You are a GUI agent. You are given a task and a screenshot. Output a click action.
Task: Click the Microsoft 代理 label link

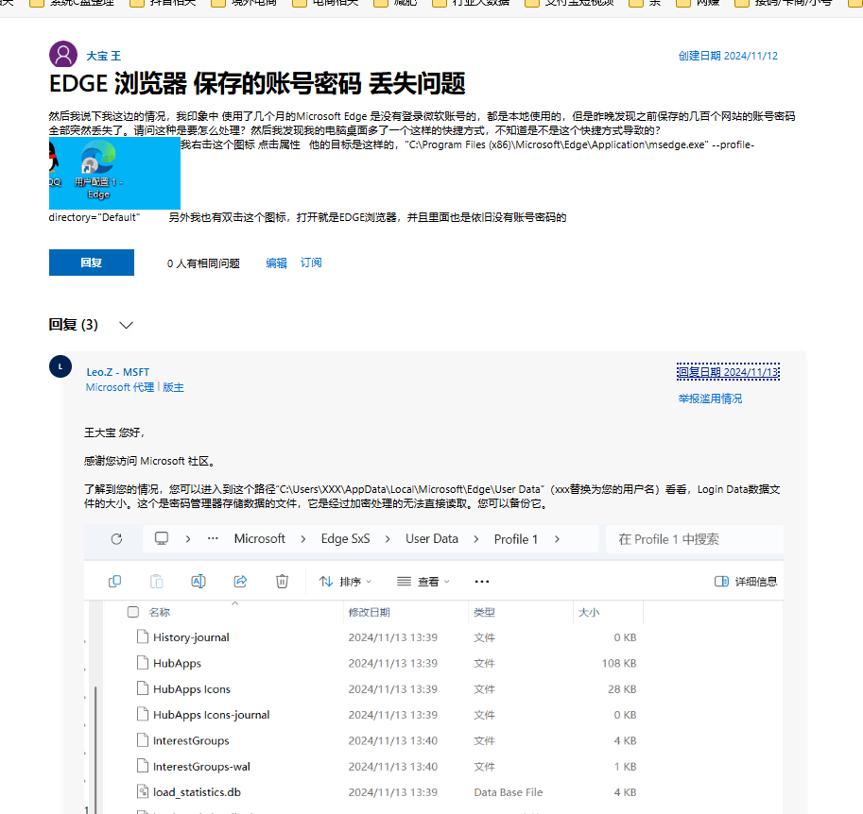click(x=120, y=387)
